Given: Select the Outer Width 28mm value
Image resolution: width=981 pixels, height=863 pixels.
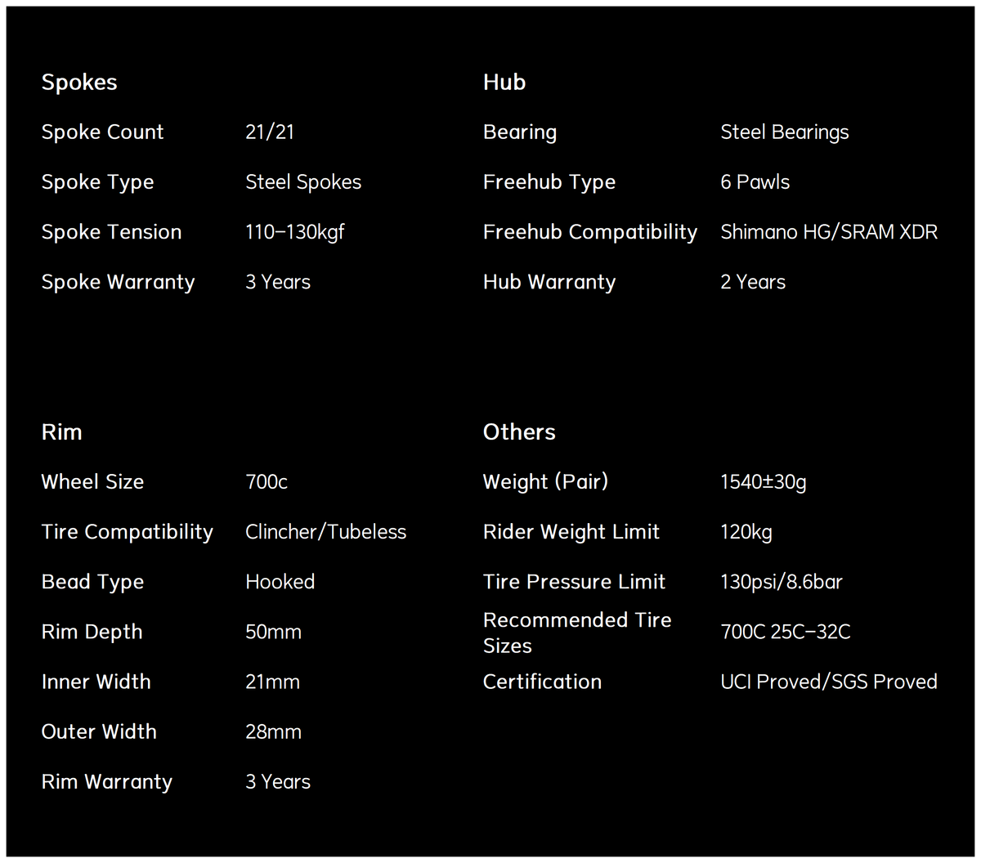Looking at the screenshot, I should pyautogui.click(x=273, y=731).
